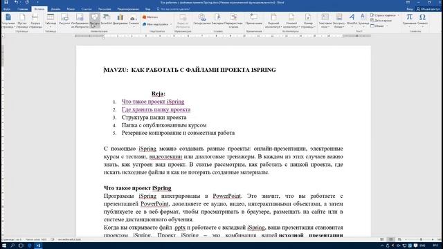The height and width of the screenshot is (249, 443).
Task: Click the Quick Parts (Экспресс-блоки) icon
Action: point(339,21)
